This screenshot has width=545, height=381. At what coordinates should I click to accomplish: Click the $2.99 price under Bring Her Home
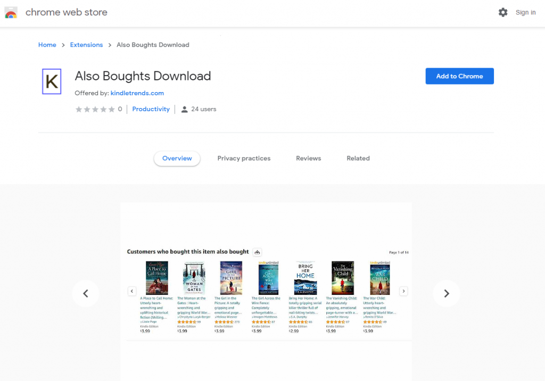[x=294, y=332]
